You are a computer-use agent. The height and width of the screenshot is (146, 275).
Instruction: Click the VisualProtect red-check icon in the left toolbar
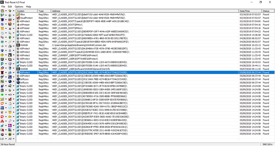[x=10, y=99]
